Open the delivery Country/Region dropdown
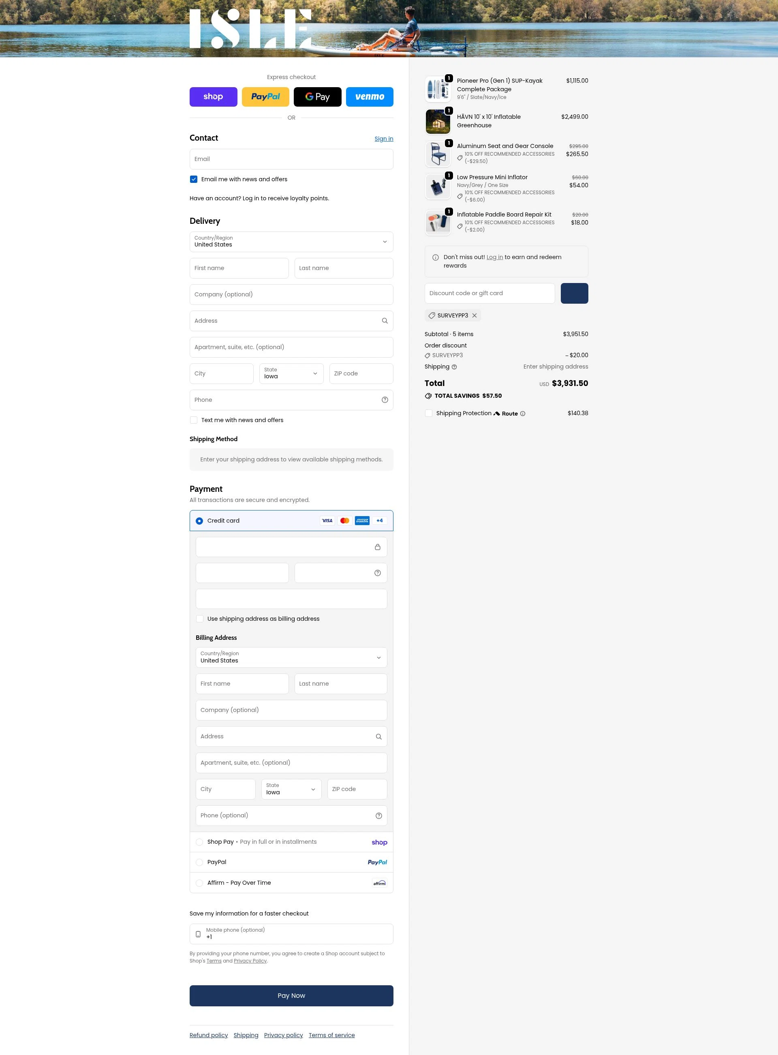 tap(291, 242)
